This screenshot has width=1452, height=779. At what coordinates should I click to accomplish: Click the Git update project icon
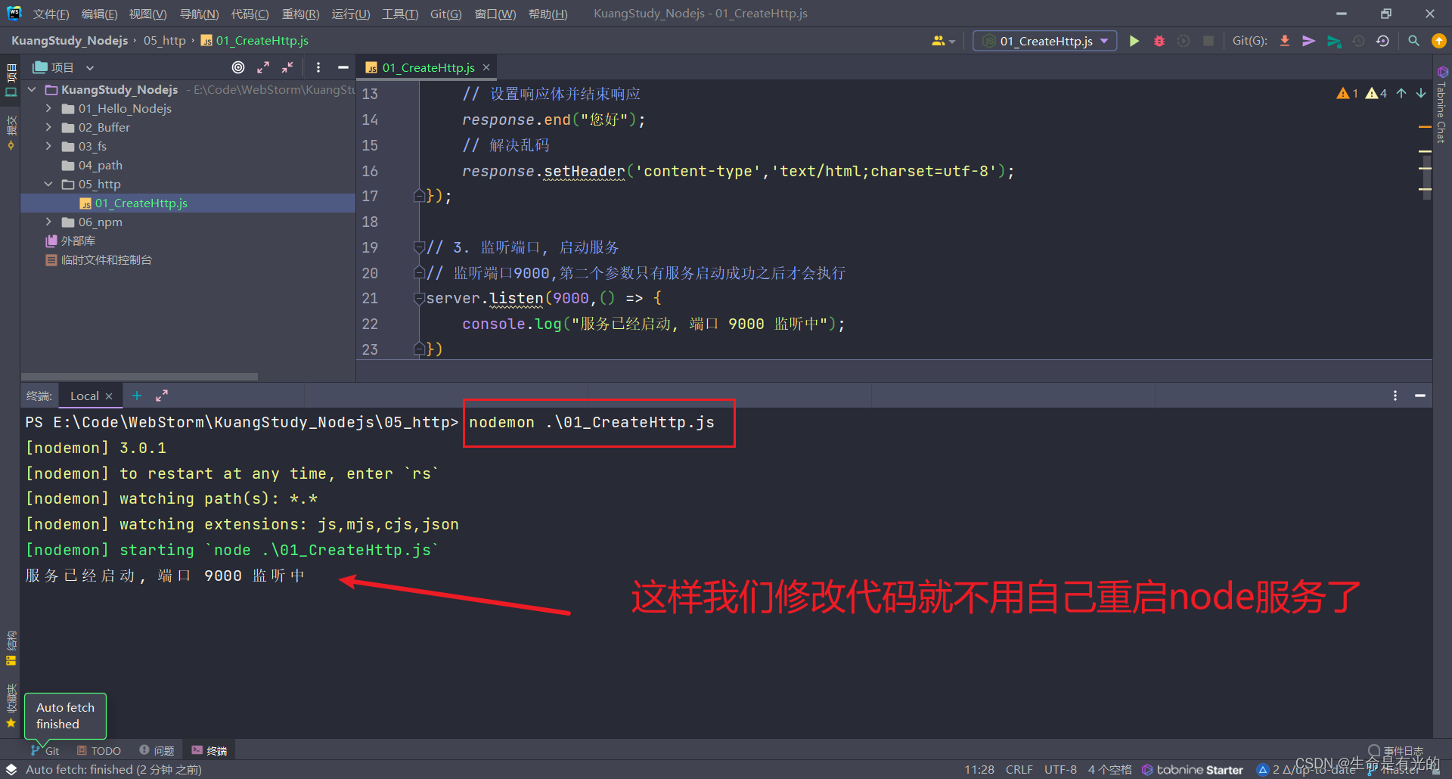pos(1284,41)
